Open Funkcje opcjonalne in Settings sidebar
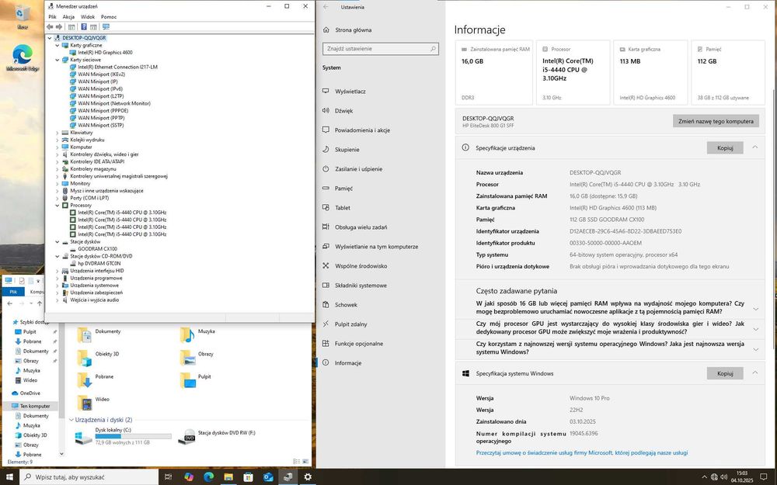The width and height of the screenshot is (777, 485). pos(359,344)
